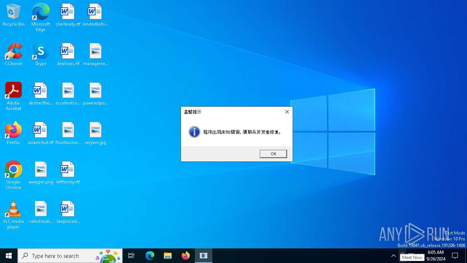Open Task View from the taskbar
Screen dimensions: 467x263
[131, 256]
